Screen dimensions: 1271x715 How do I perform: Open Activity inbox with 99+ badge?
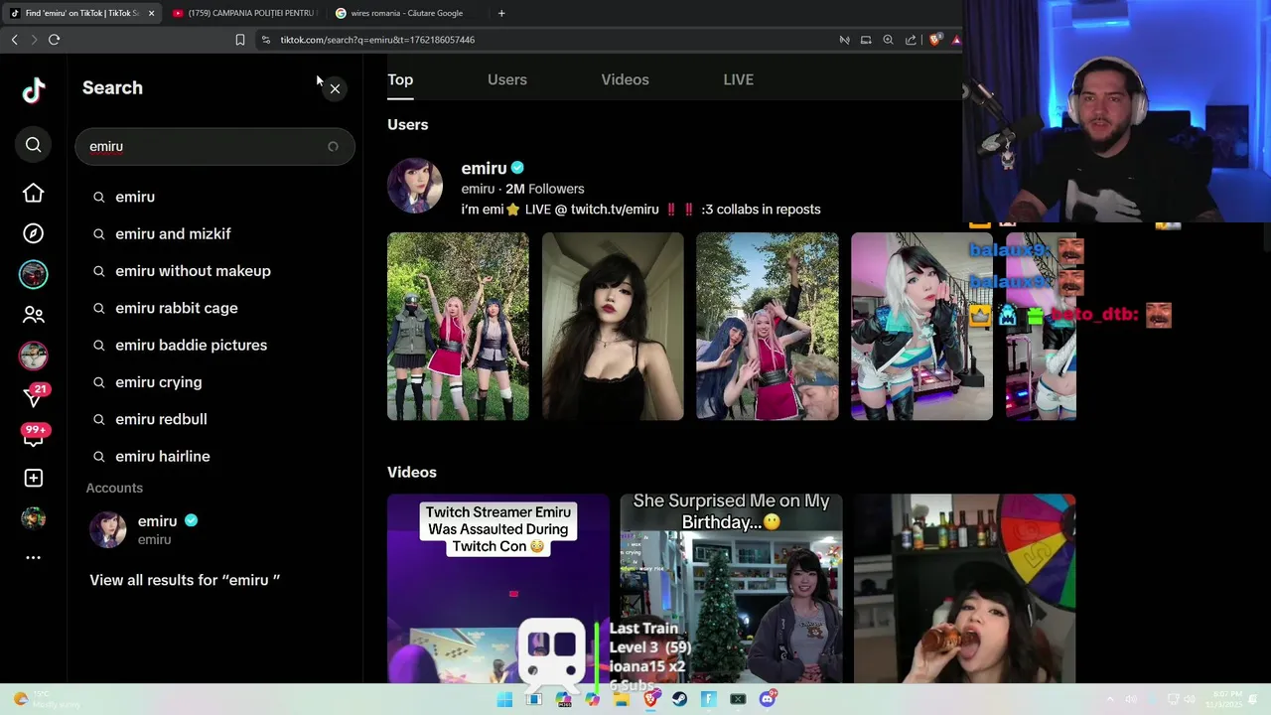35,435
